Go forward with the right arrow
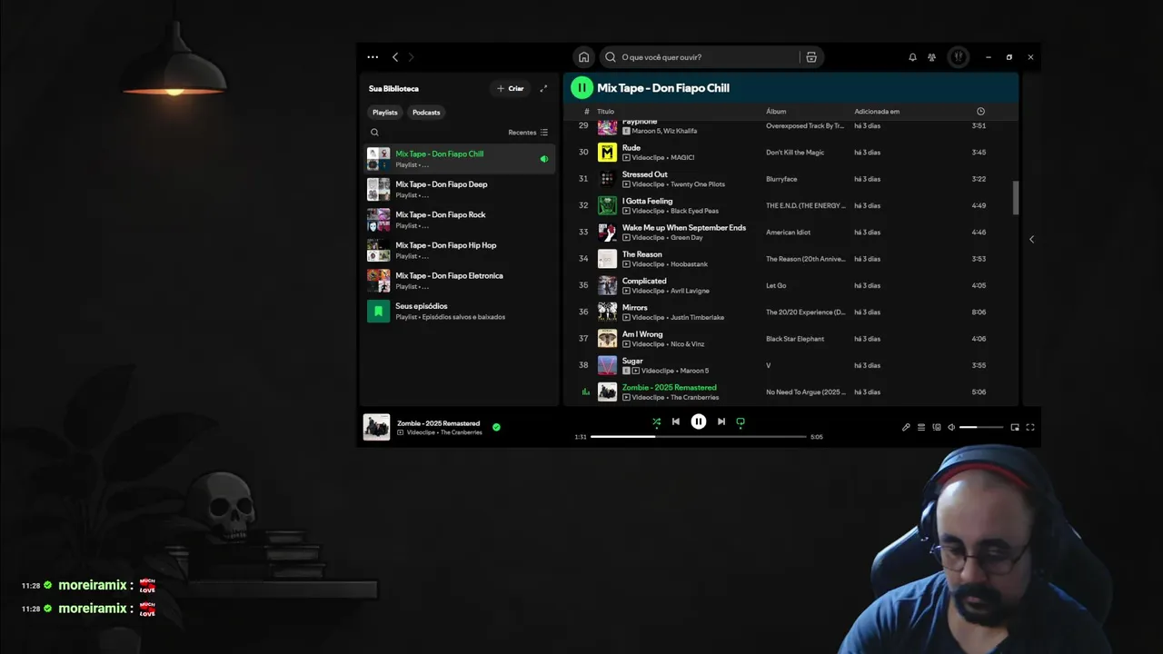The image size is (1163, 654). point(411,57)
